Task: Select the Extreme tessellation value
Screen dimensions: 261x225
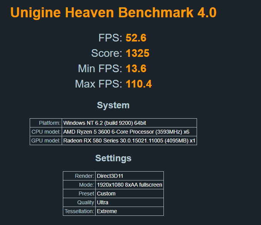Action: tap(130, 211)
